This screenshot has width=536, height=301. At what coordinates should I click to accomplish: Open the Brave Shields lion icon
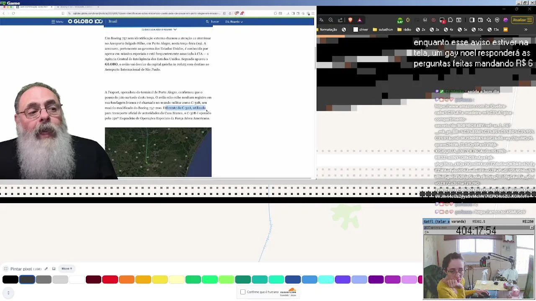pyautogui.click(x=350, y=20)
